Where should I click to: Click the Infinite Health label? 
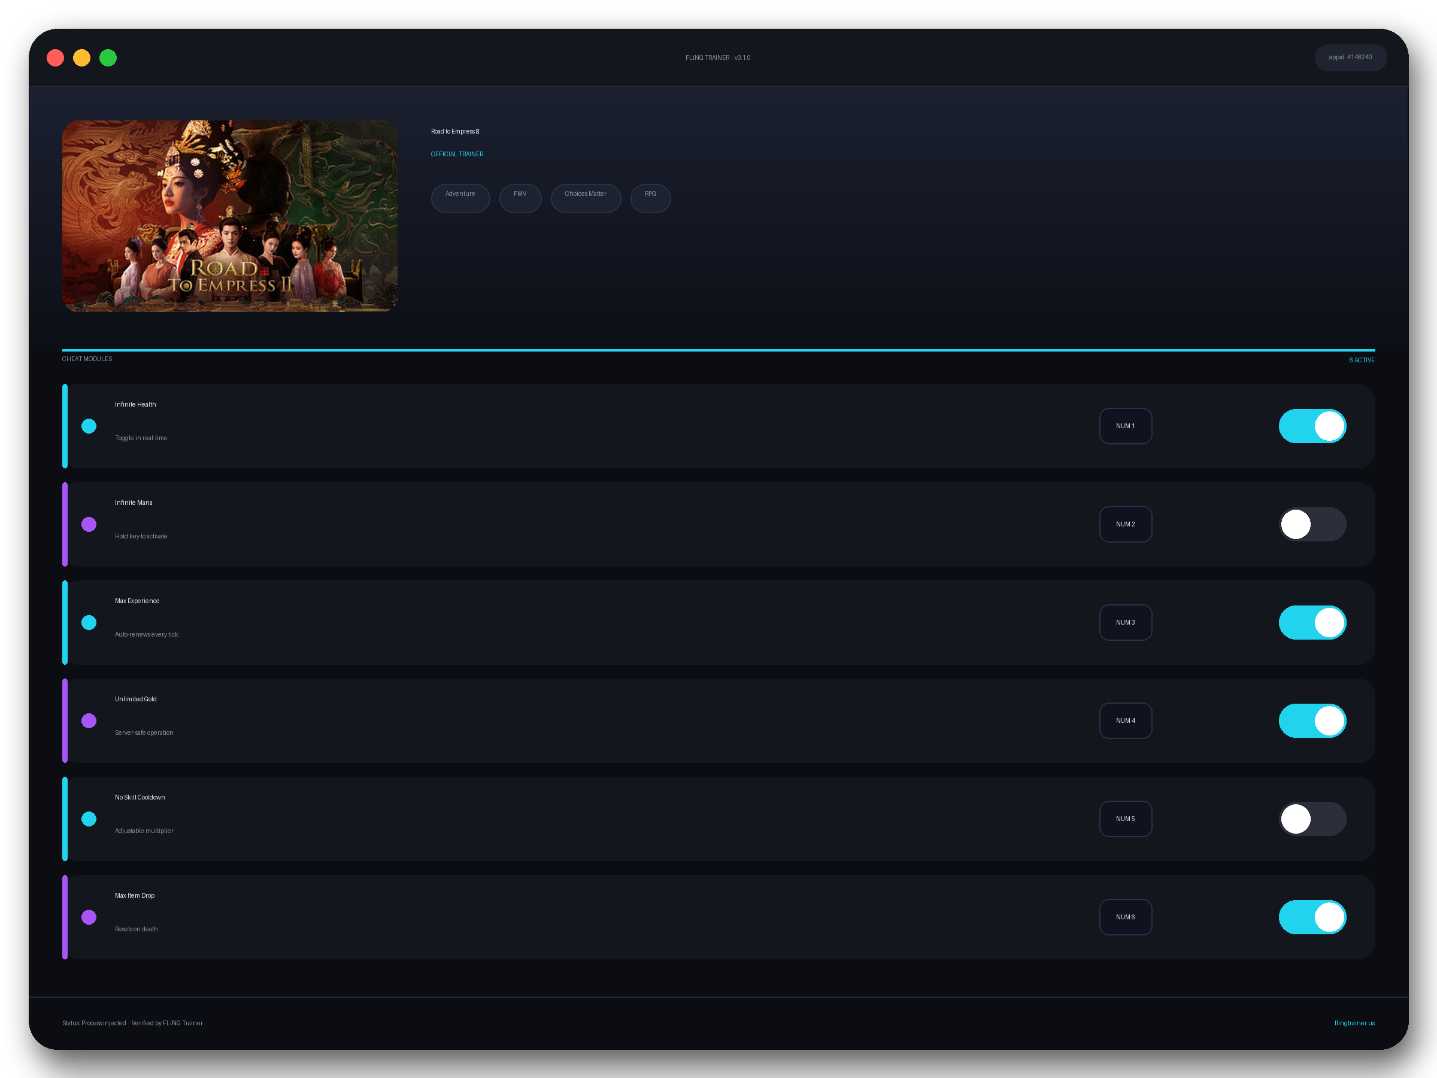[x=135, y=404]
